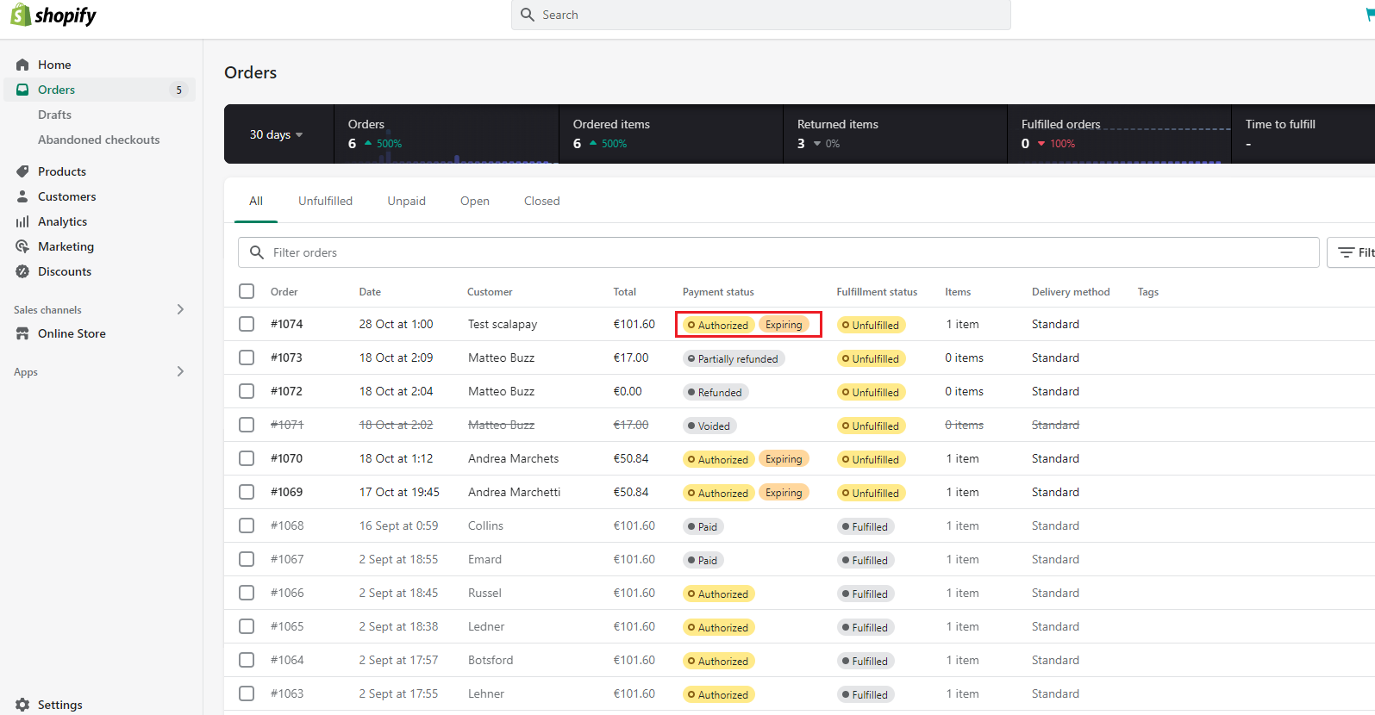The width and height of the screenshot is (1375, 715).
Task: Open order #1069 link
Action: (286, 492)
